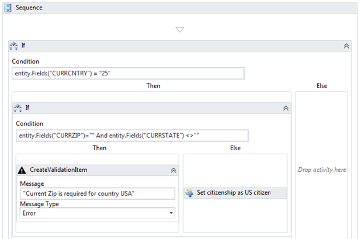This screenshot has height=239, width=361.
Task: Click the Sequence activity icon
Action: (x=9, y=8)
